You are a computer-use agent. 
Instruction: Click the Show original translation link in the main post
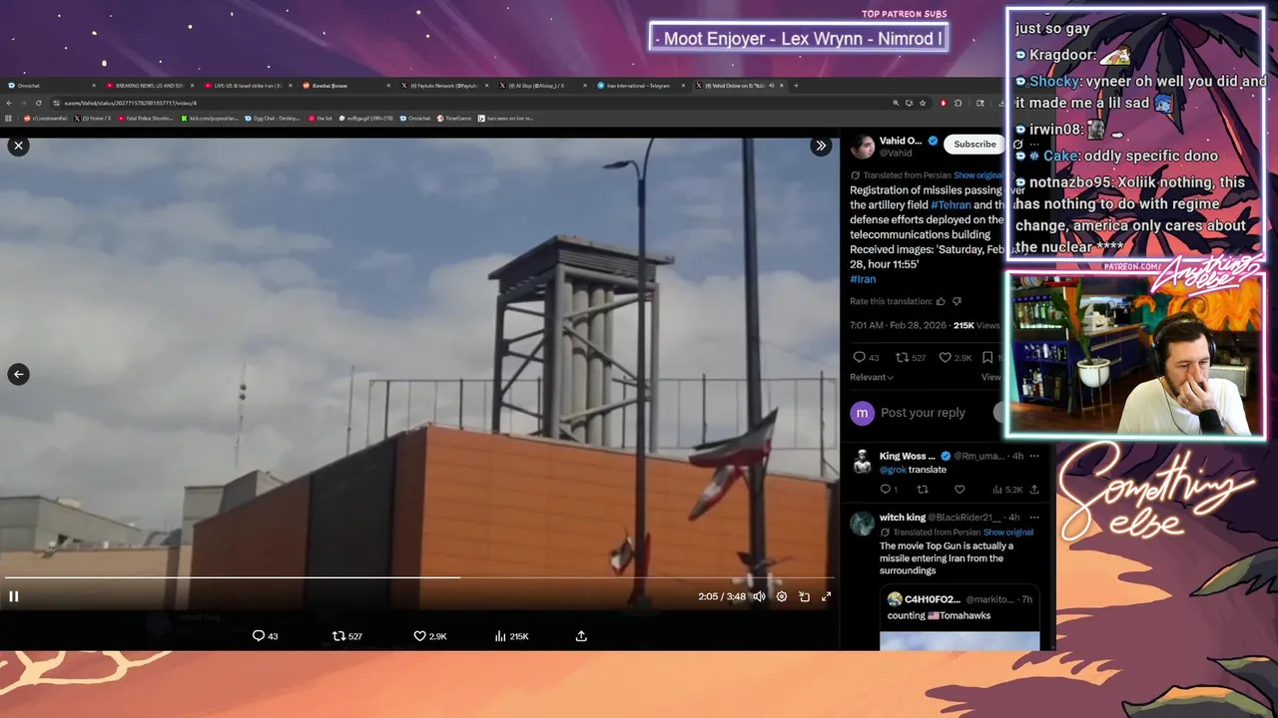tap(978, 176)
